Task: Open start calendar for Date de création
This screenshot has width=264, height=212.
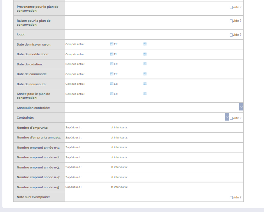Action: (x=112, y=64)
